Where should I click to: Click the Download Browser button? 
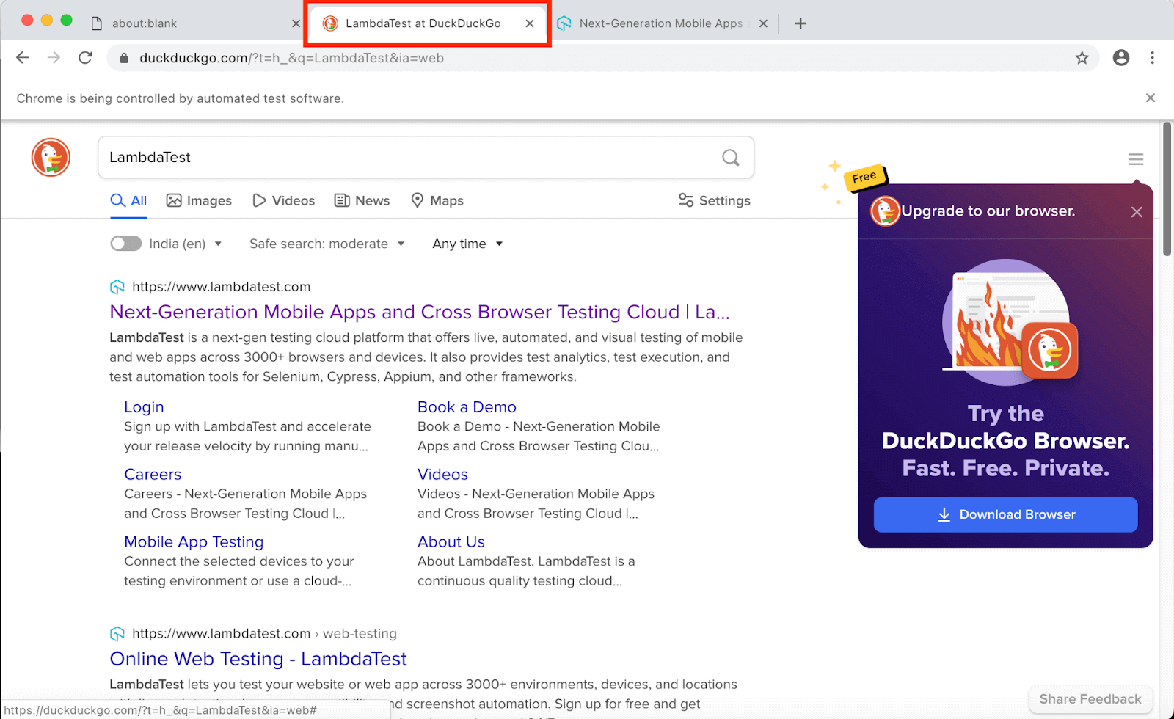tap(1005, 514)
